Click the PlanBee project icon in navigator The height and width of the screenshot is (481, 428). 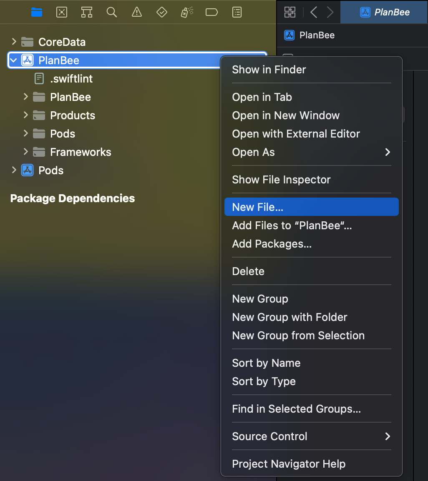coord(28,60)
